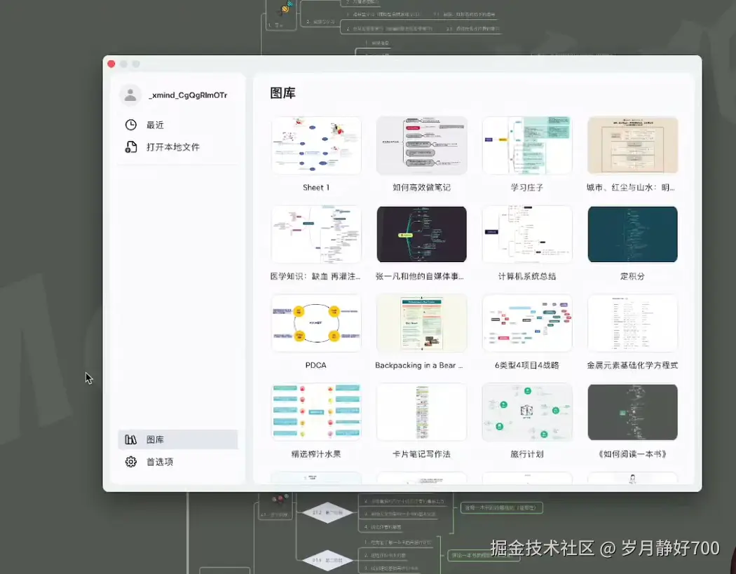This screenshot has width=736, height=574.
Task: Open the 卡片笔记写作法 template
Action: point(421,412)
